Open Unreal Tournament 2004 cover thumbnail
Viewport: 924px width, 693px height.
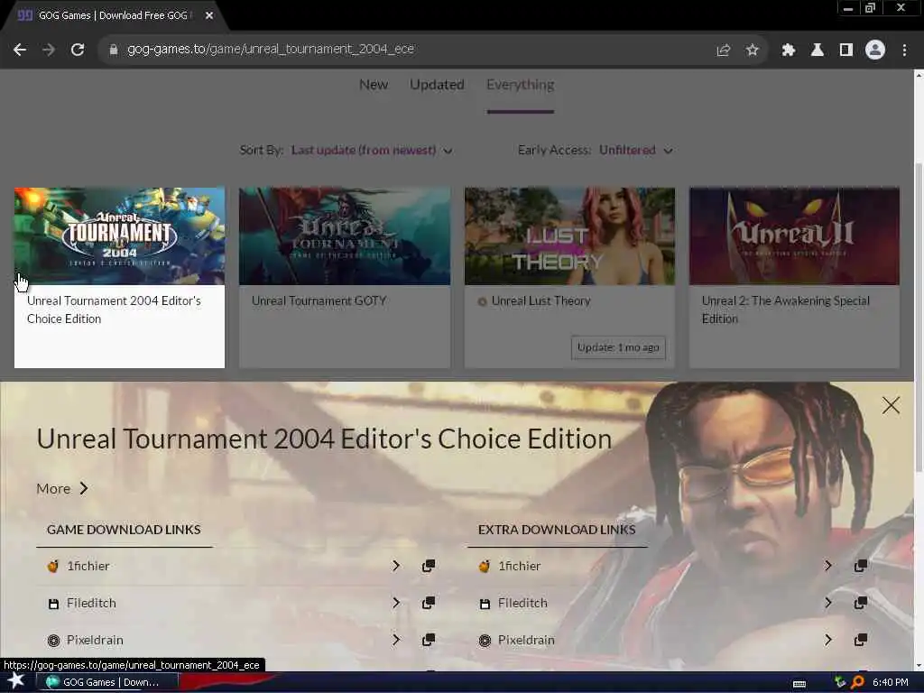(120, 236)
